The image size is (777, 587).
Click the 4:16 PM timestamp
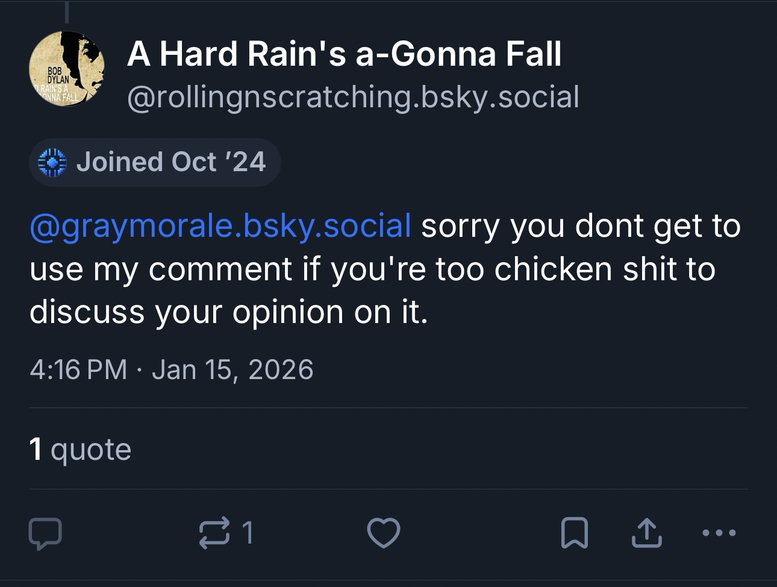pyautogui.click(x=78, y=369)
